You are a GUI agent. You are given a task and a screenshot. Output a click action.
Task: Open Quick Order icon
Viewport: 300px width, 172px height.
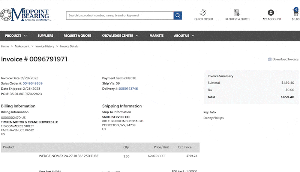[x=202, y=13]
